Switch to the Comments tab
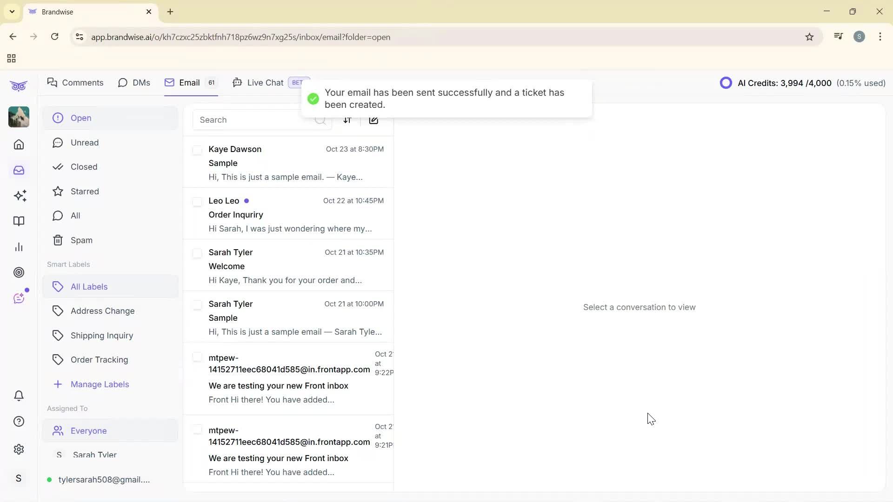Screen dimensions: 893x502 tap(75, 82)
